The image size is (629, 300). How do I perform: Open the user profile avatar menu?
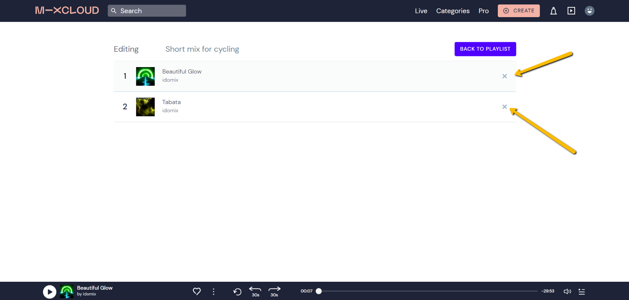point(589,11)
